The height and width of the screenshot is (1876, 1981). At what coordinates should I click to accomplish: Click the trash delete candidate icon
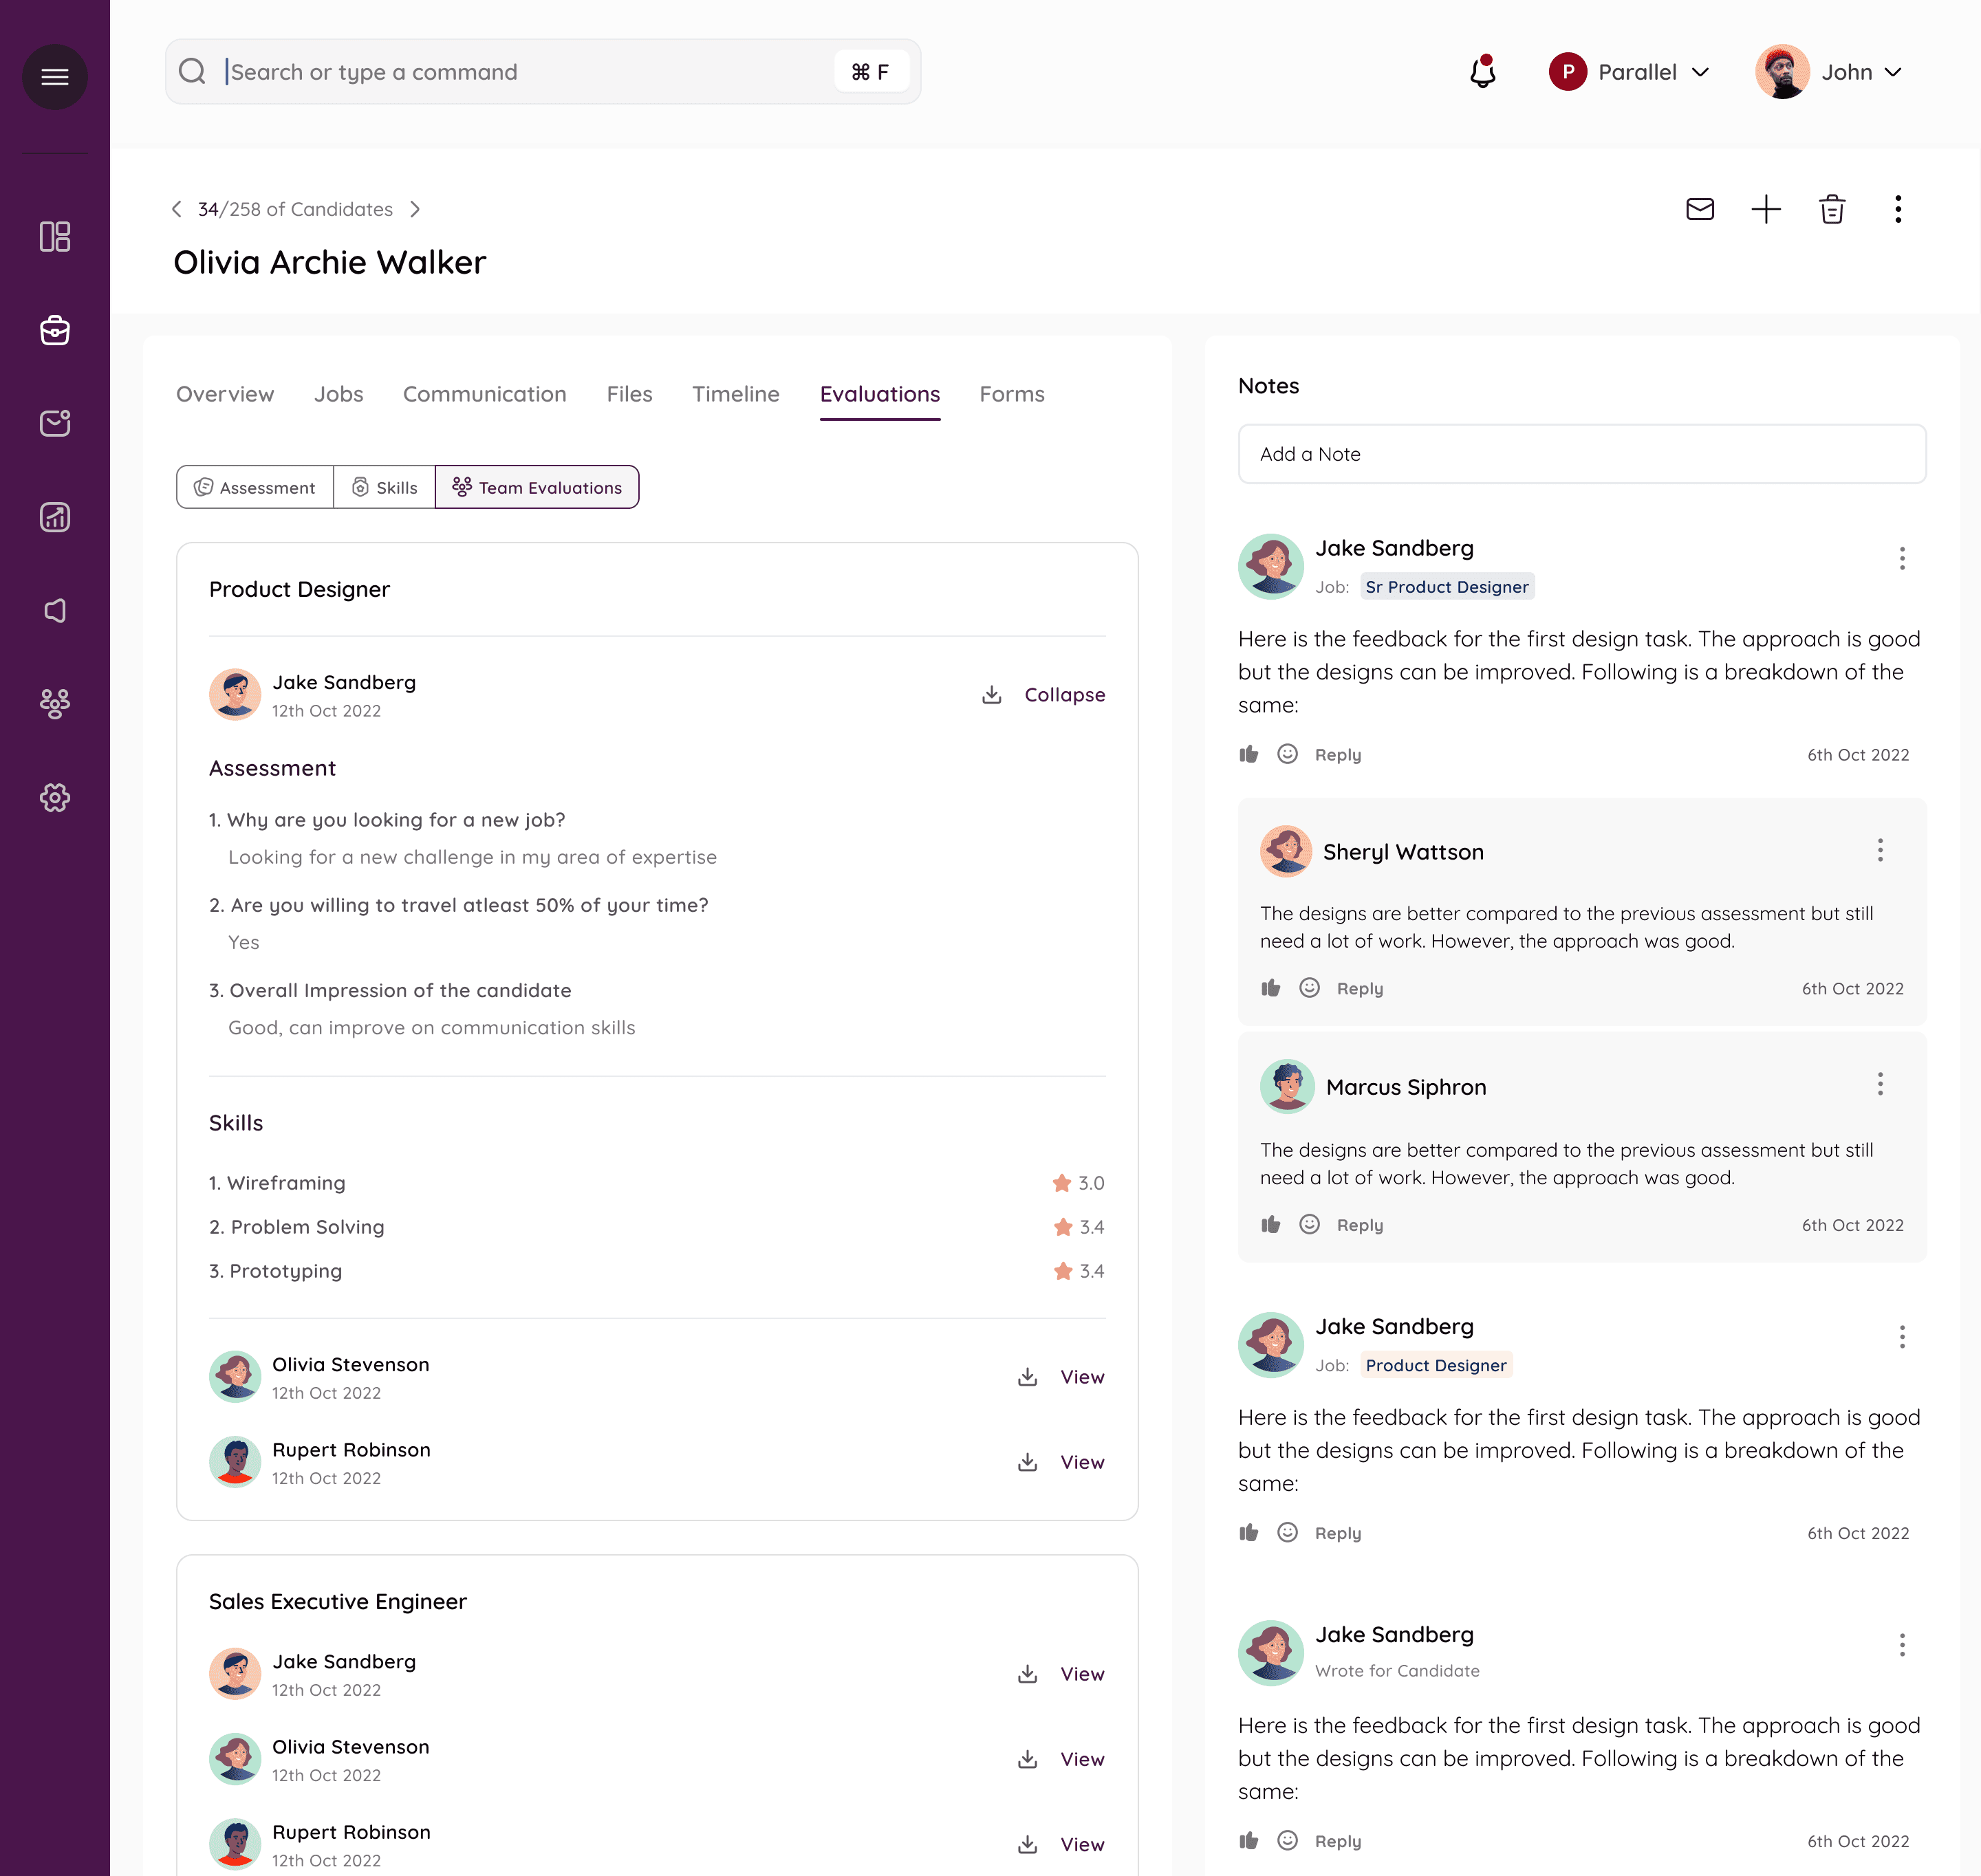(1832, 209)
